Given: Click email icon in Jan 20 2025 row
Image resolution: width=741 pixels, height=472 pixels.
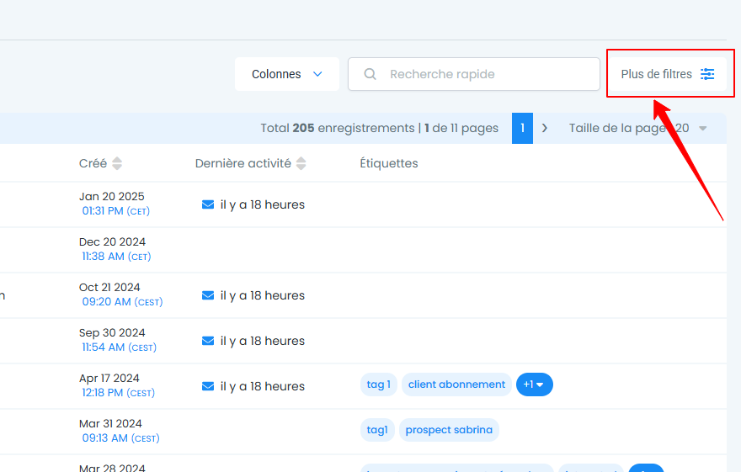Looking at the screenshot, I should (208, 204).
